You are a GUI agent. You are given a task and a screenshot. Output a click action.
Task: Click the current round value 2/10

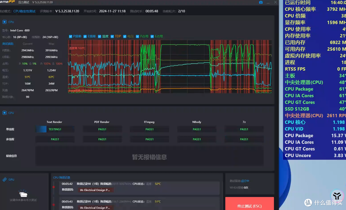181,11
